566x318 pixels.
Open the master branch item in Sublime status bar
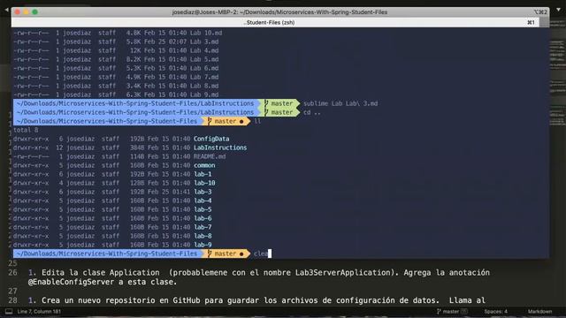451,312
